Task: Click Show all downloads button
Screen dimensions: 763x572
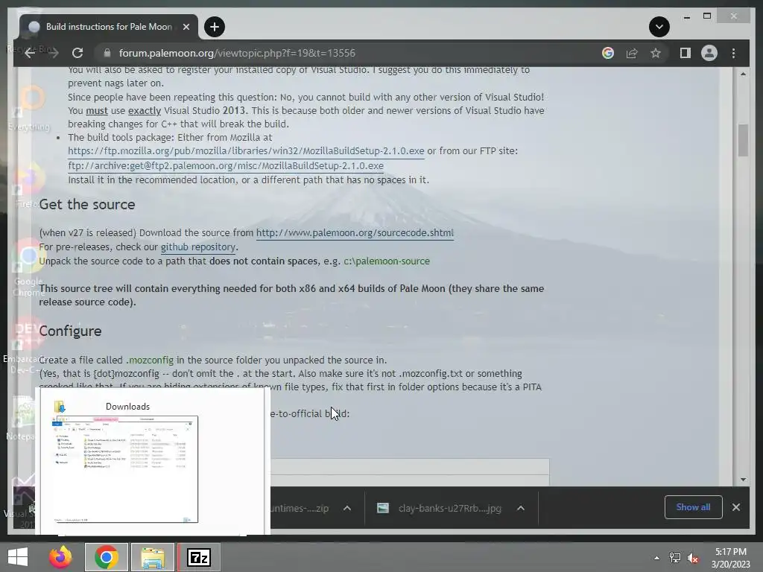Action: pyautogui.click(x=693, y=507)
